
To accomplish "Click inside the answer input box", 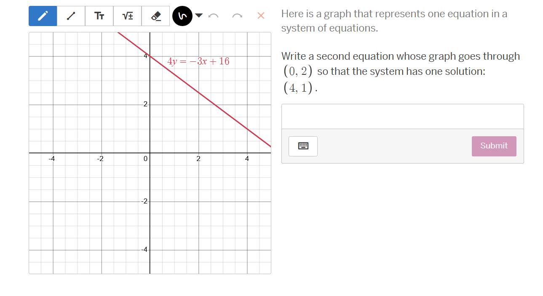I will point(402,116).
